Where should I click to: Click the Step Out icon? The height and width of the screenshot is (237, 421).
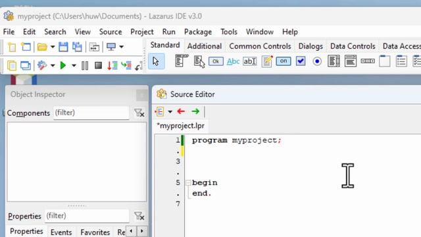click(x=139, y=66)
